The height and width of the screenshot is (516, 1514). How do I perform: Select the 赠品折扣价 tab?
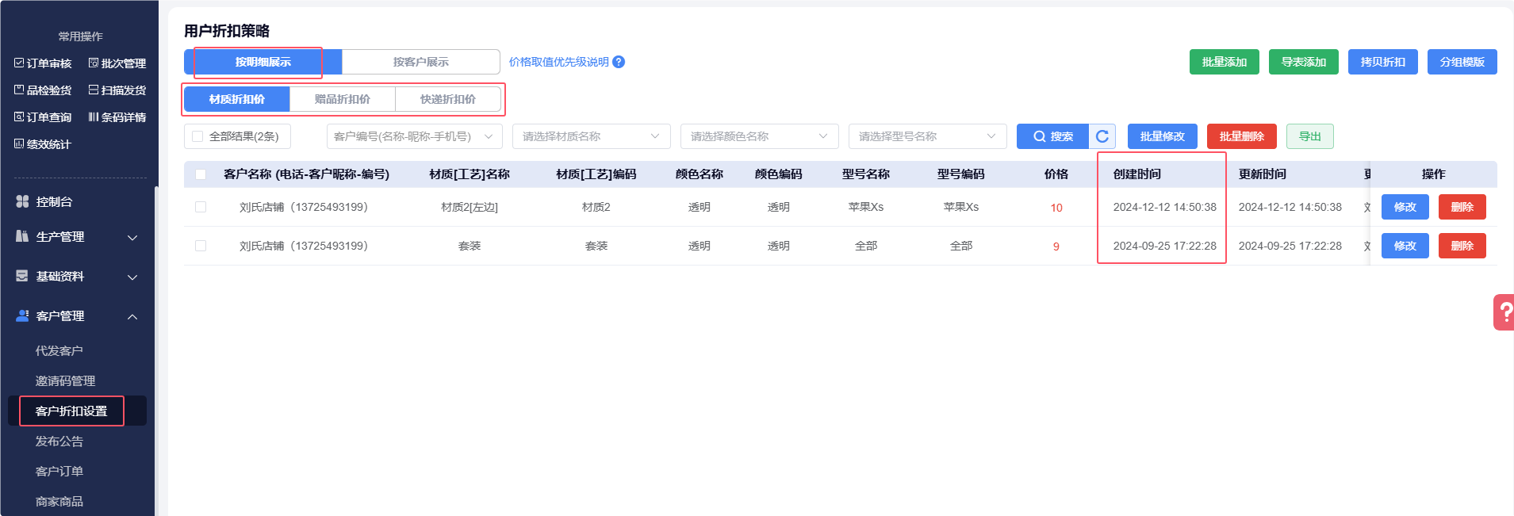tap(343, 99)
